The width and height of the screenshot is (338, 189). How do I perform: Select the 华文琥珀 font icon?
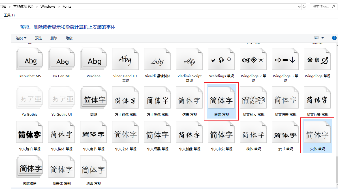click(x=29, y=132)
